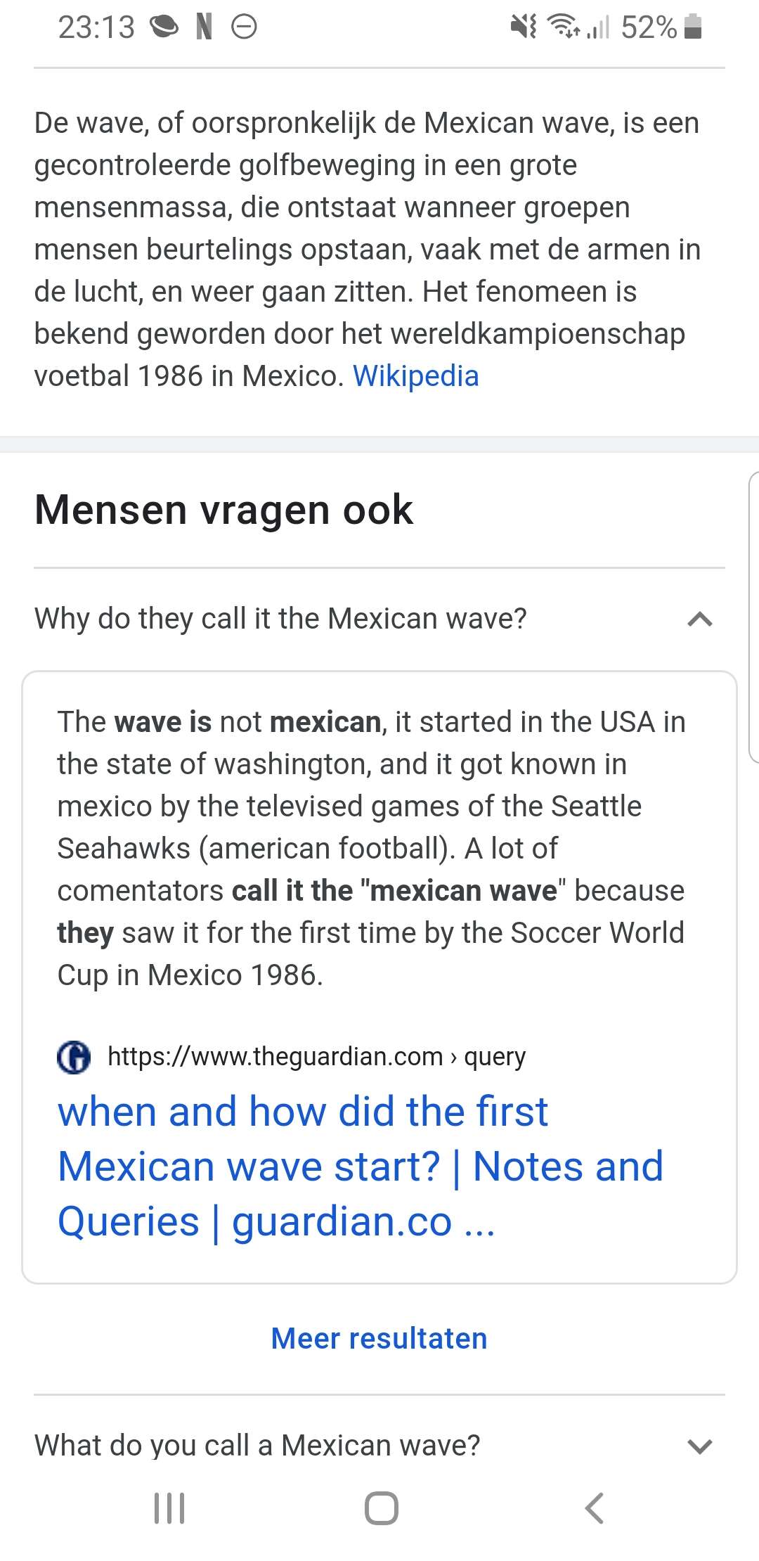Open the Wikipedia link
Image resolution: width=759 pixels, height=1561 pixels.
click(415, 376)
